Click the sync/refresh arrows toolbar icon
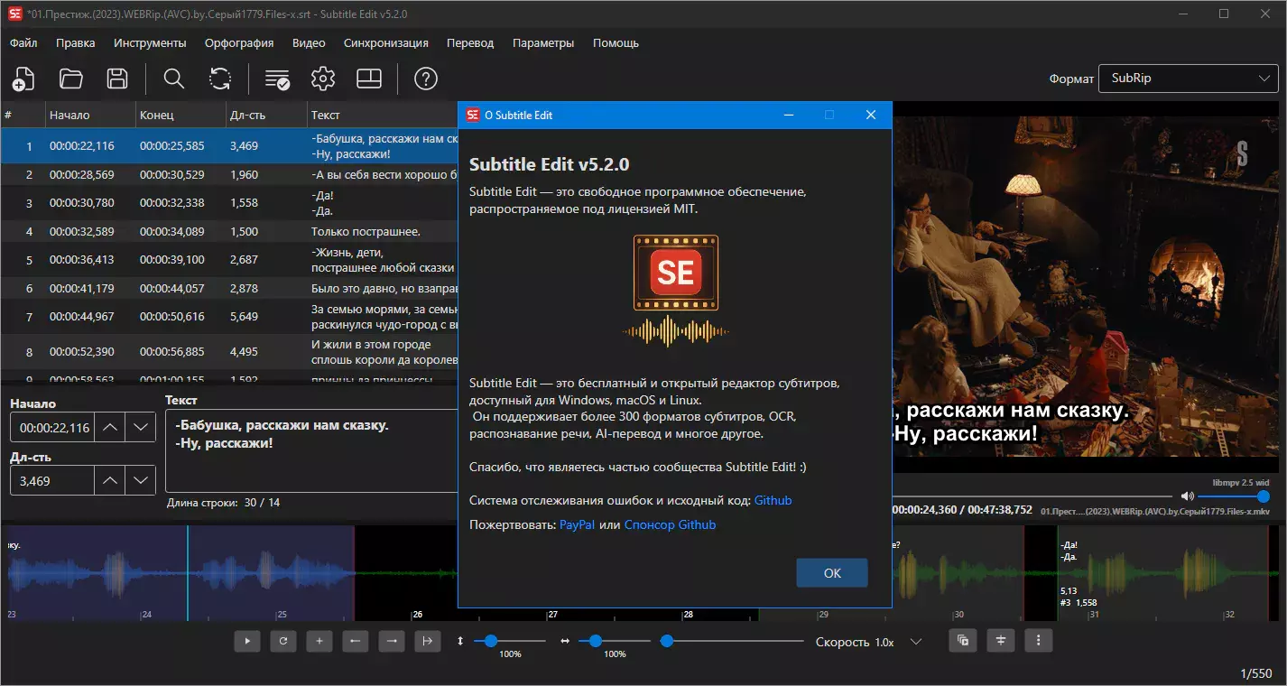 tap(220, 79)
